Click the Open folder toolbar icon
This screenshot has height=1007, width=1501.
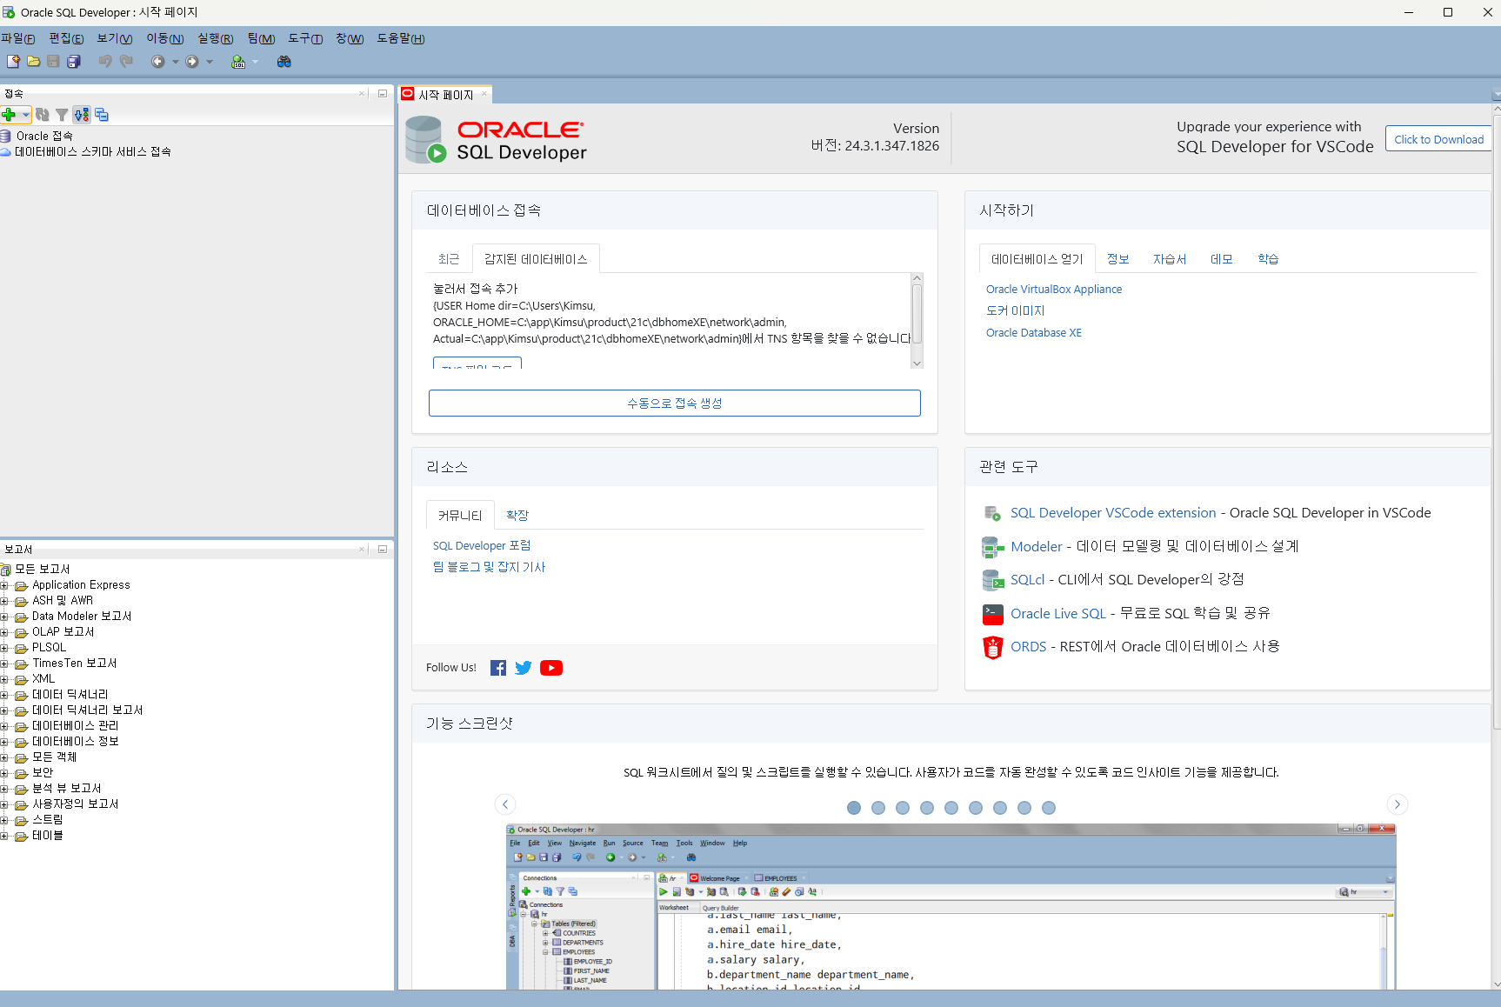coord(33,62)
